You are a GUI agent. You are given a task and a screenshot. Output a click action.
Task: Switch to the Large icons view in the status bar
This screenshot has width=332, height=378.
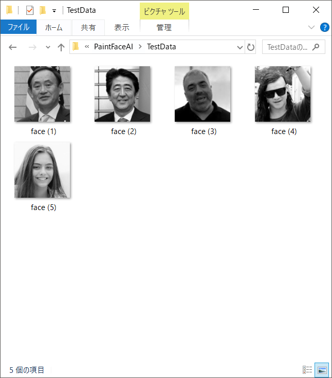coord(322,370)
